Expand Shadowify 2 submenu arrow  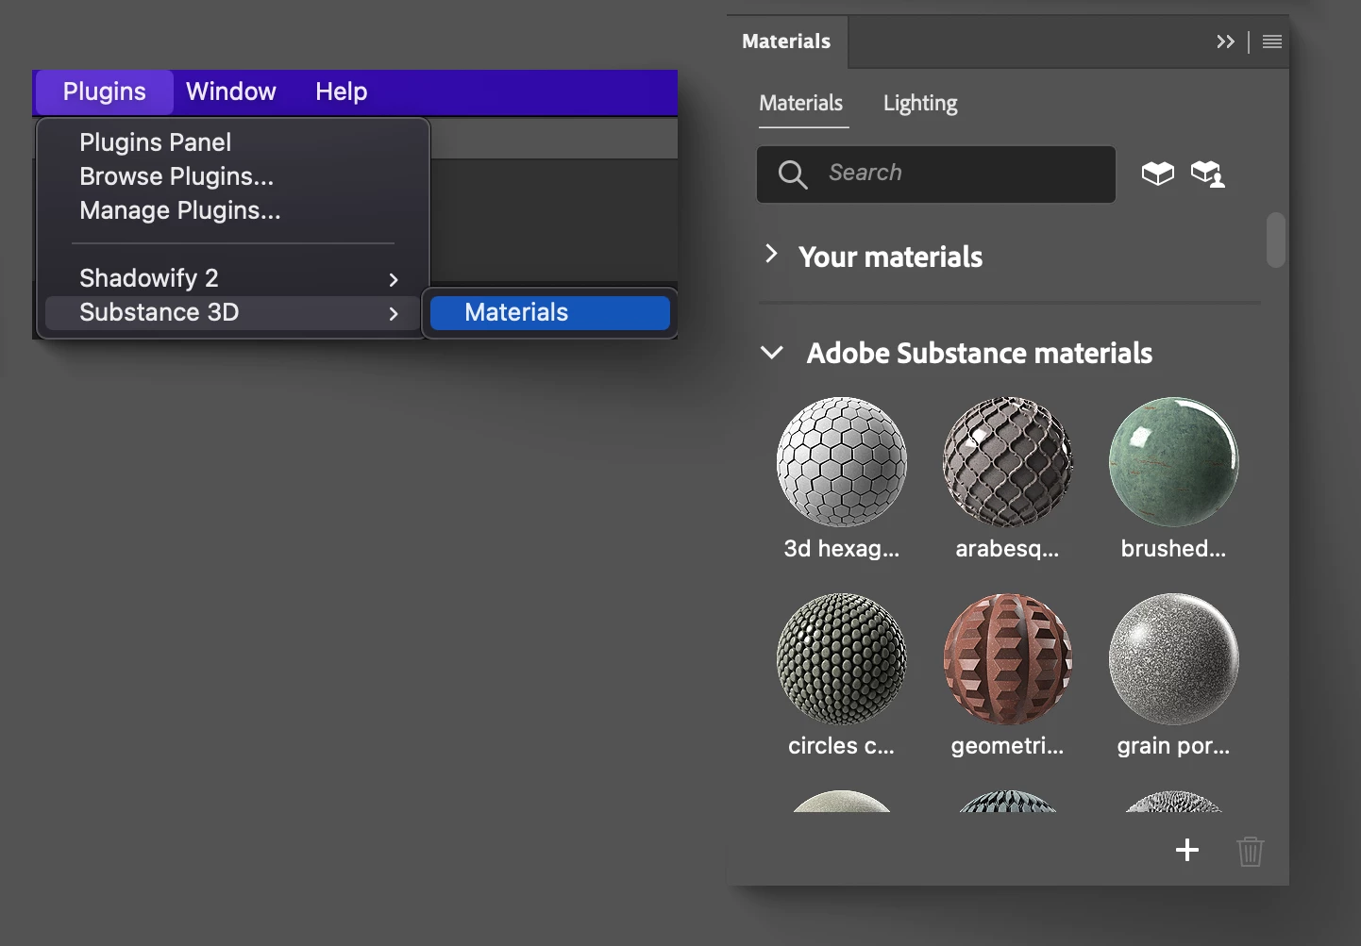[x=394, y=279]
